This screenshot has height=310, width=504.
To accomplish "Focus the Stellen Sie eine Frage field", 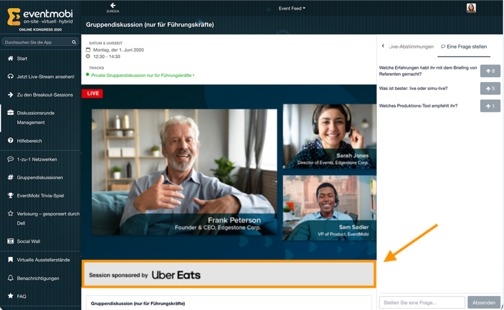I will 422,303.
